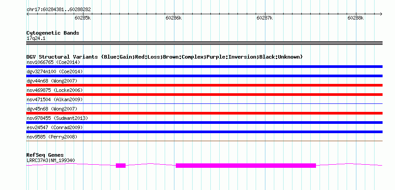This screenshot has width=395, height=190.
Task: Open variant nsv471504 (Alkan2009) label
Action: click(x=55, y=99)
